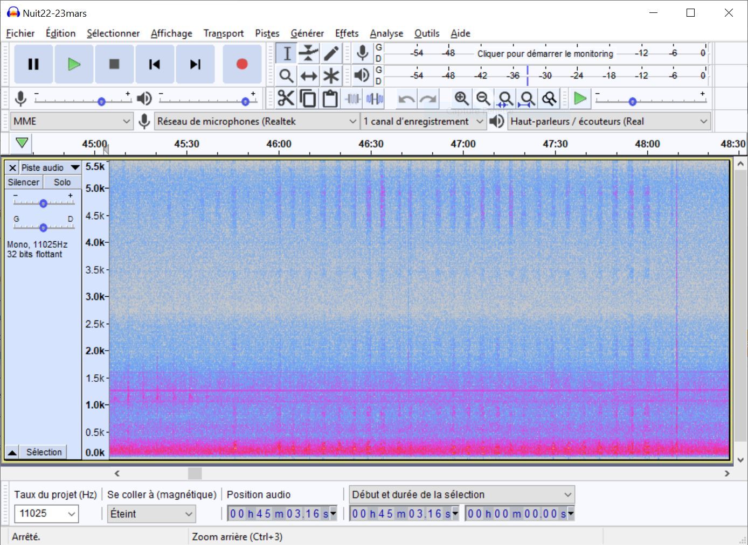
Task: Start recording with the red Record button
Action: (x=242, y=64)
